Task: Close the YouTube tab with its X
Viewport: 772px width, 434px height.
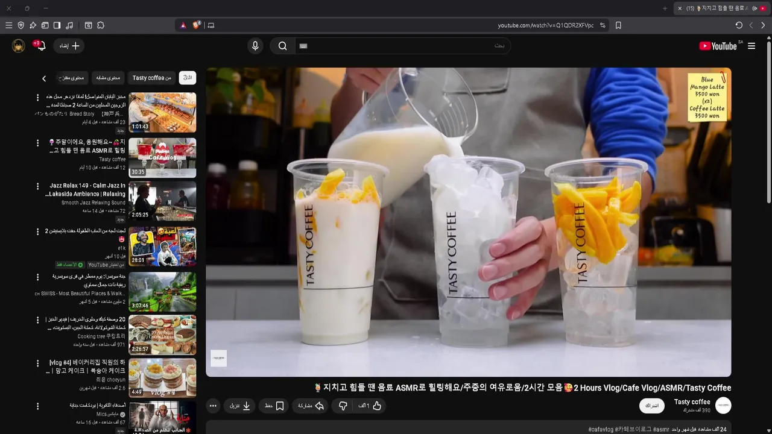Action: [680, 8]
